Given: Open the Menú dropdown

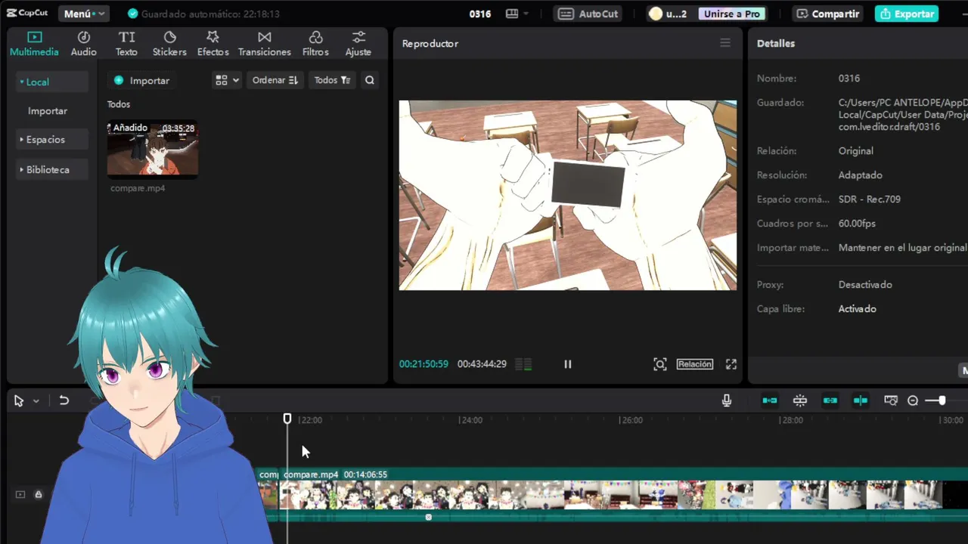Looking at the screenshot, I should (x=83, y=14).
